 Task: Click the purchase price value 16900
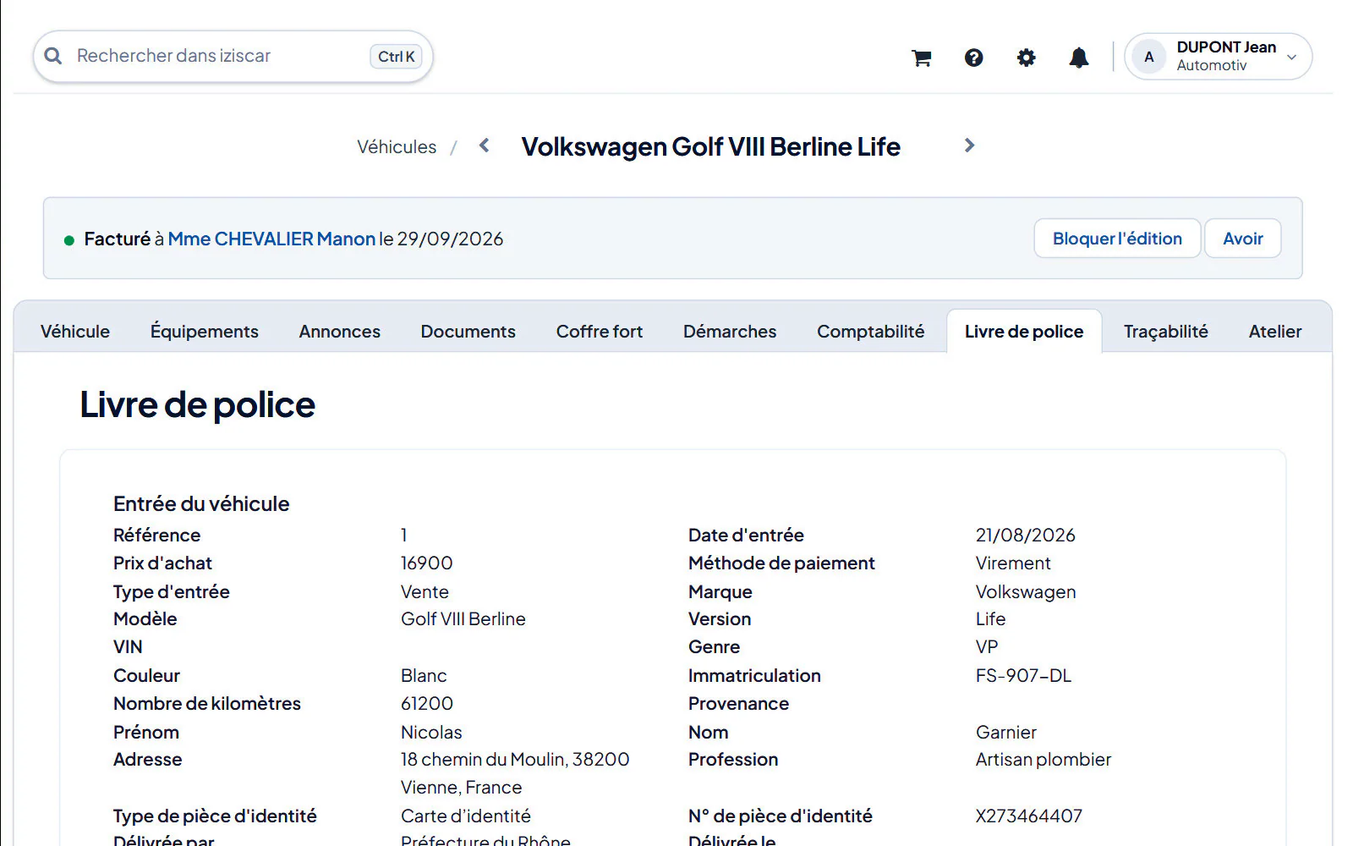coord(427,563)
